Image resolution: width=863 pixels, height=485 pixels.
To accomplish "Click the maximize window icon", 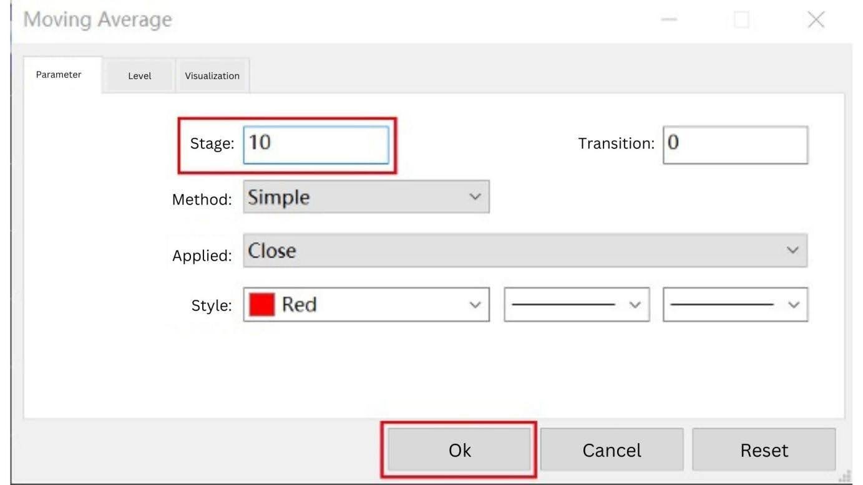I will point(741,20).
